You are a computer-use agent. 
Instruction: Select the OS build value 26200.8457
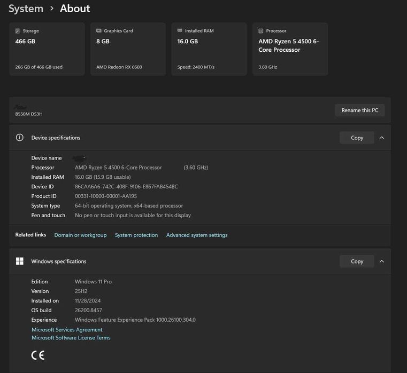[x=88, y=311]
